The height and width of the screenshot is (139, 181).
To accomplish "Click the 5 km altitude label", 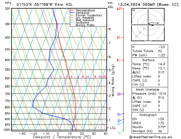I will [110, 70].
